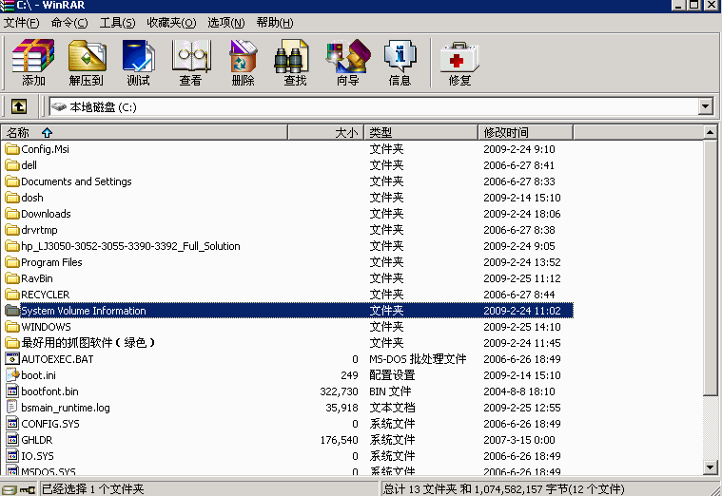
Task: Open the Favorites (收藏夹) menu
Action: (x=171, y=23)
